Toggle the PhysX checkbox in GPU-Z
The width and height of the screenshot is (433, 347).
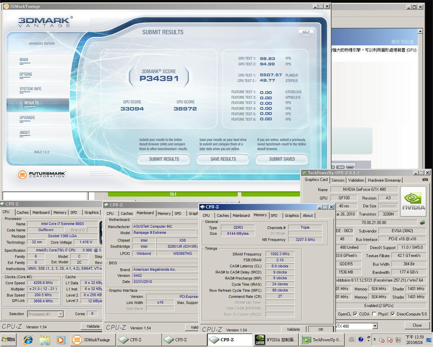374,314
